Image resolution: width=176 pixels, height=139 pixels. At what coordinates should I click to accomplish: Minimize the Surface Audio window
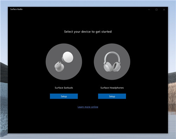point(149,10)
